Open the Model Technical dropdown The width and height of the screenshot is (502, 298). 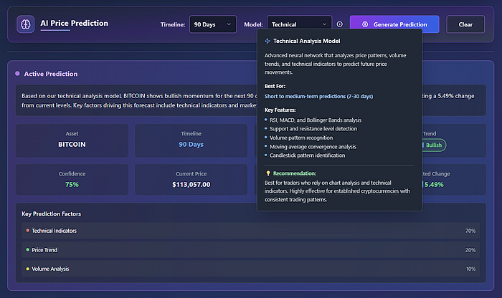(299, 24)
